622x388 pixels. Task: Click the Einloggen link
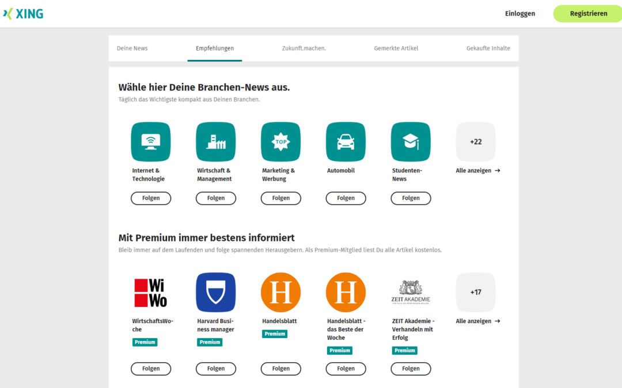tap(519, 13)
